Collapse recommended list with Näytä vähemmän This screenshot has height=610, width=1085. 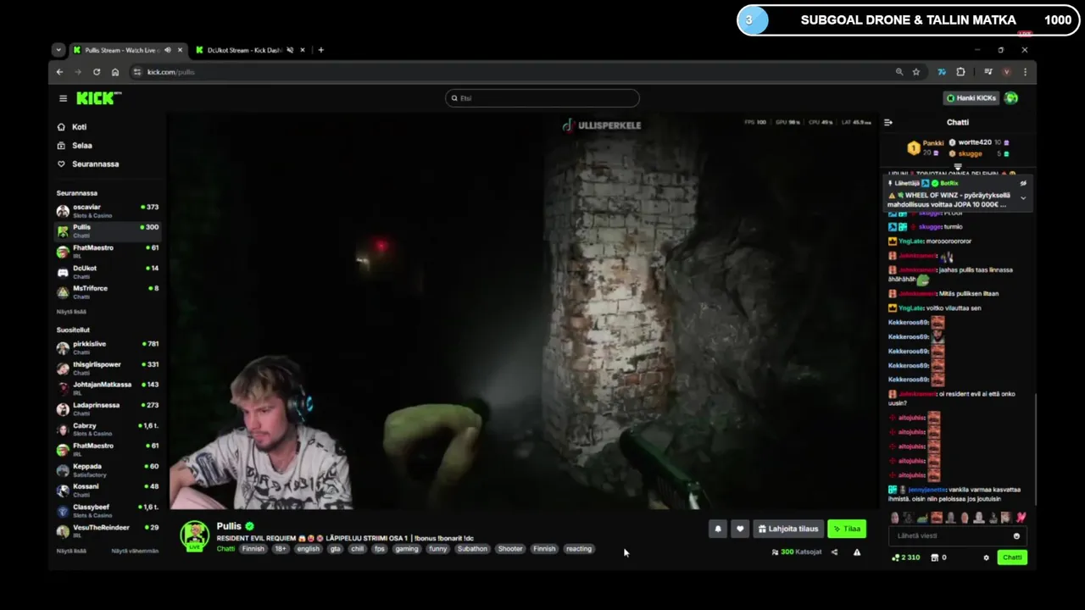click(135, 551)
